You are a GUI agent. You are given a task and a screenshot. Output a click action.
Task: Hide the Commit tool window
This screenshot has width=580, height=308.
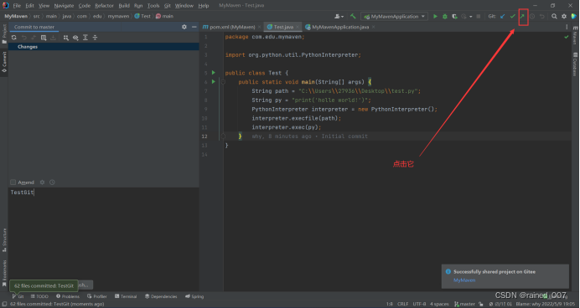coord(194,27)
